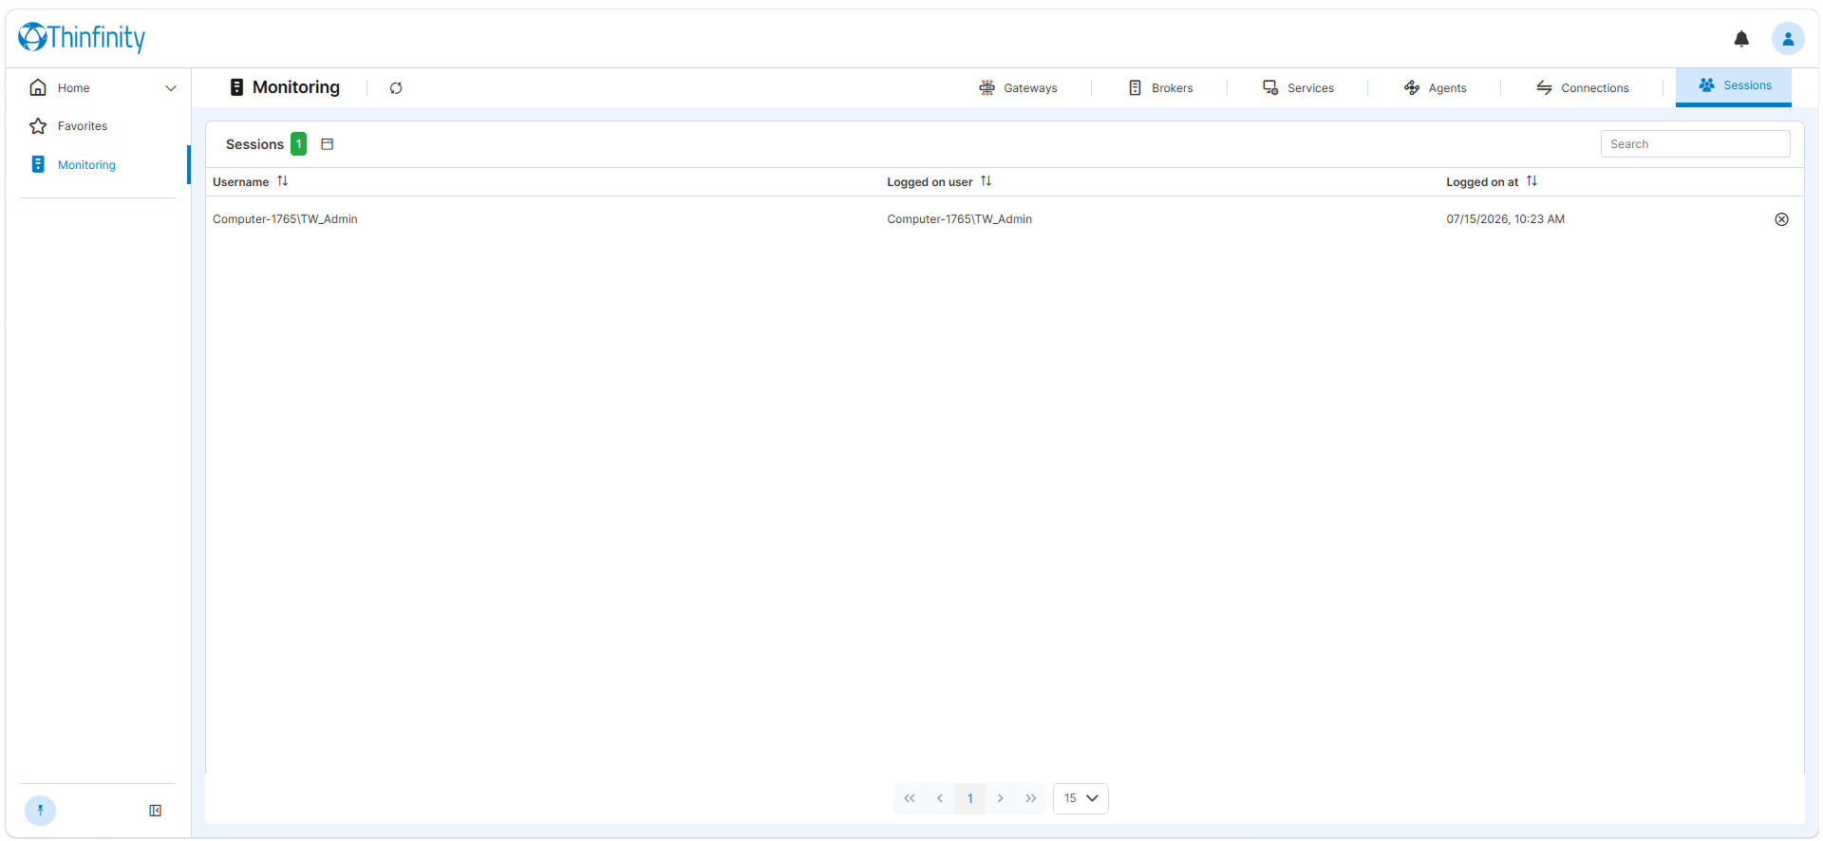Open the user profile avatar menu
The image size is (1823, 841).
tap(1788, 39)
